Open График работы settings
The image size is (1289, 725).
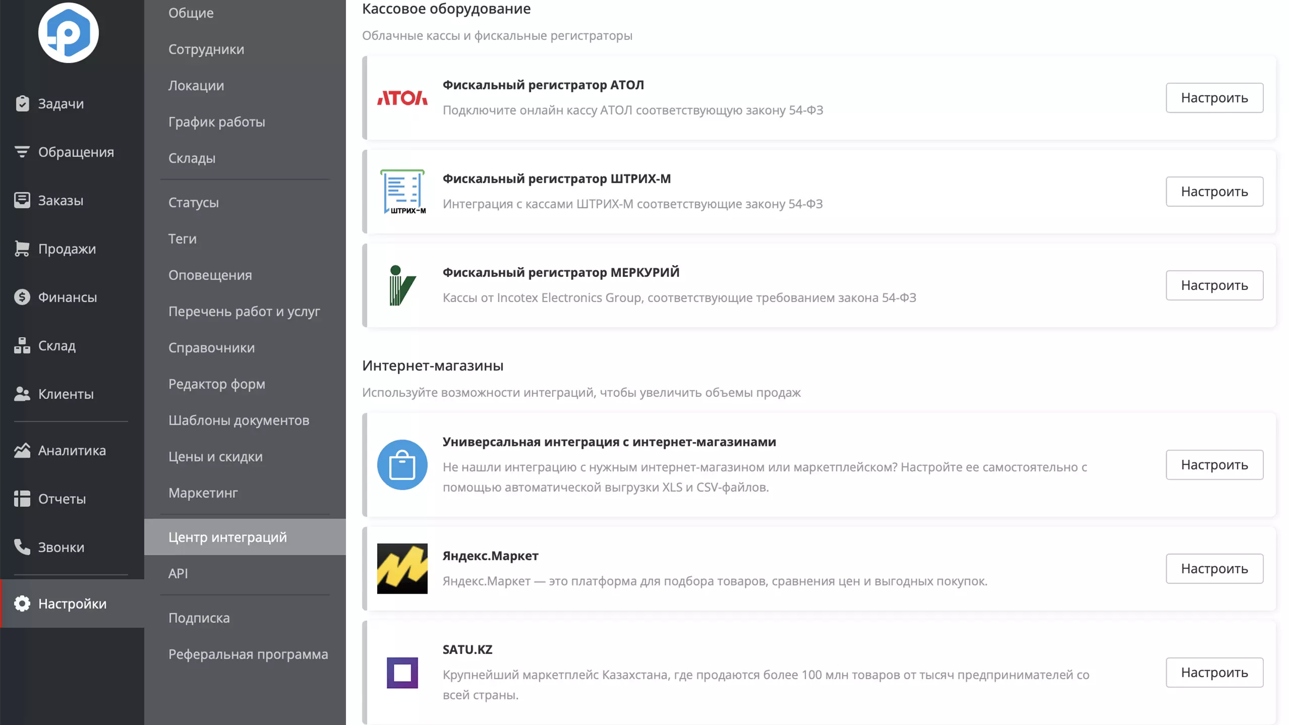(245, 122)
